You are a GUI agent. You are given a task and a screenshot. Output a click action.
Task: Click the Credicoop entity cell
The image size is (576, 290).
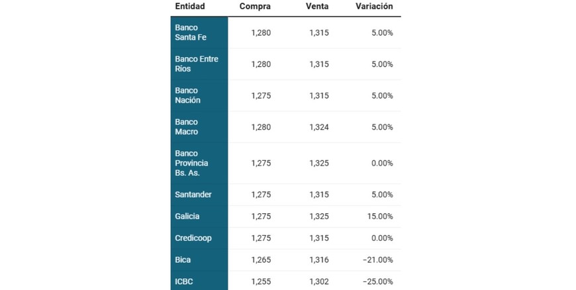(x=193, y=238)
